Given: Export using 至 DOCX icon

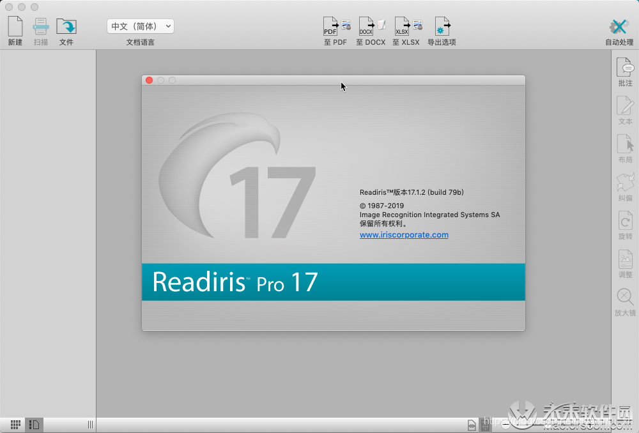Looking at the screenshot, I should (x=371, y=31).
